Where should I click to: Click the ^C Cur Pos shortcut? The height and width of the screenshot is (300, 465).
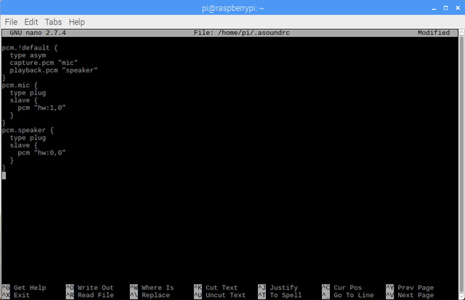[x=342, y=288]
